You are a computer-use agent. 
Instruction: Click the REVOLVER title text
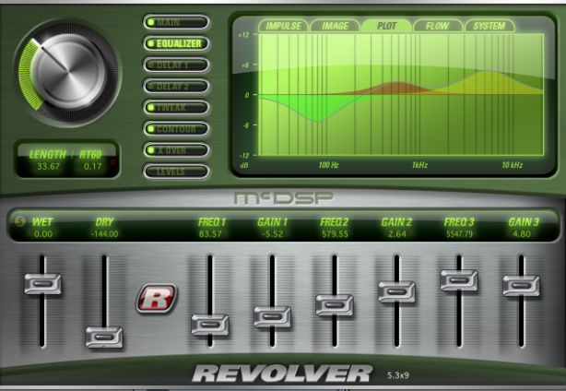282,373
